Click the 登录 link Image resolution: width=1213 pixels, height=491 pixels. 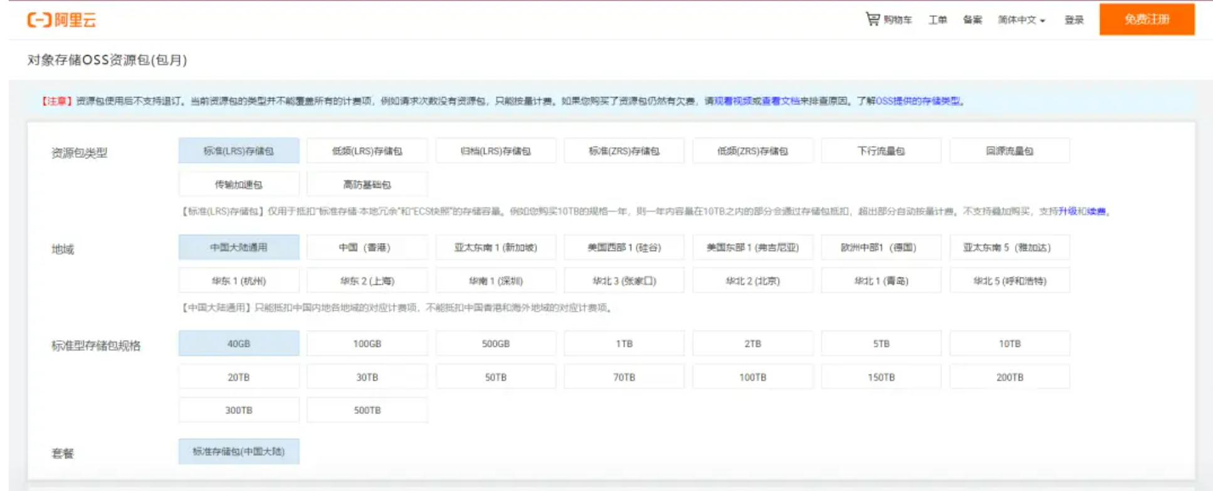coord(1074,20)
